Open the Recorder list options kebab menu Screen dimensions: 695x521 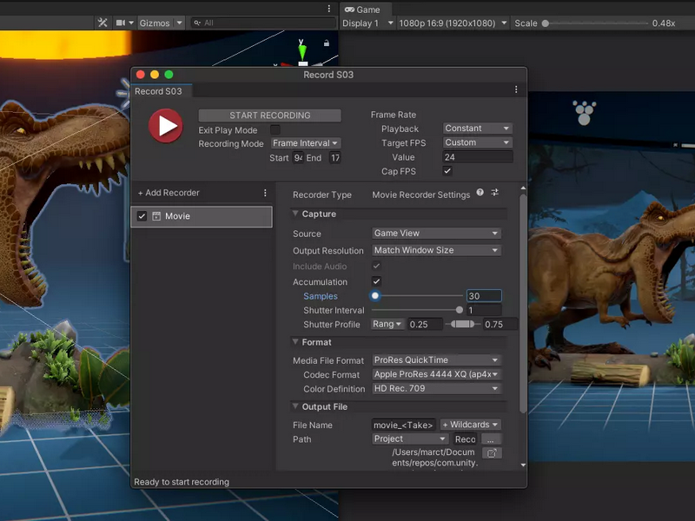click(265, 193)
